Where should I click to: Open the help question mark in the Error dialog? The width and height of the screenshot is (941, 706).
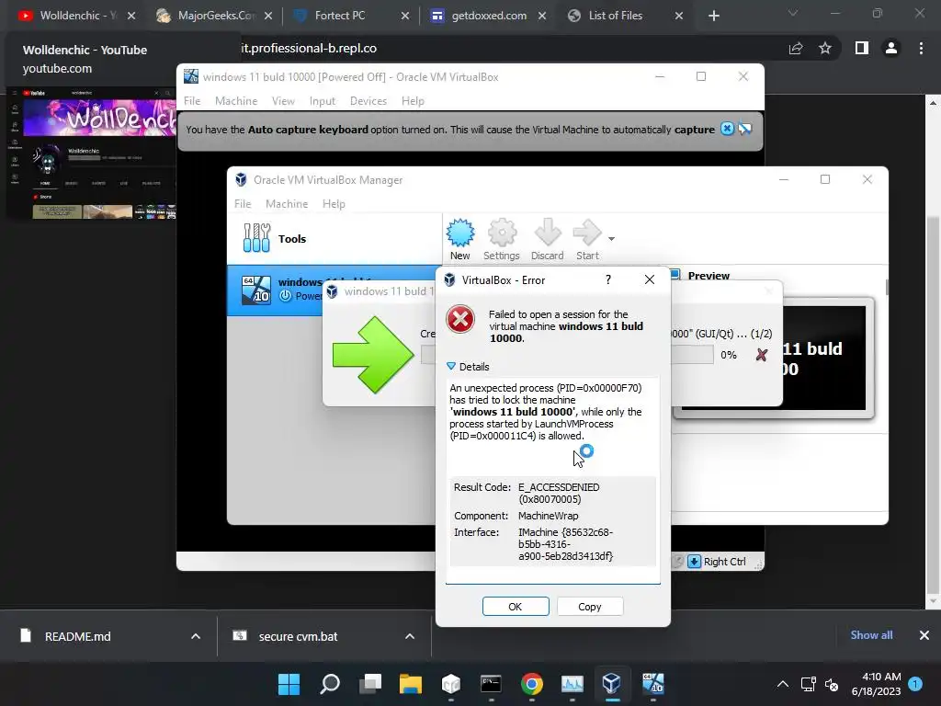[608, 279]
